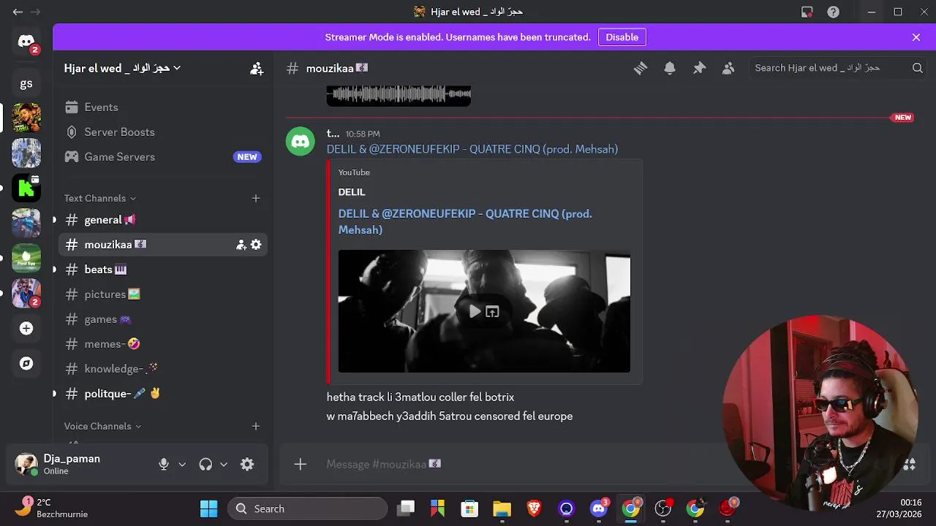Switch to the politque channel
936x526 pixels.
click(163, 394)
